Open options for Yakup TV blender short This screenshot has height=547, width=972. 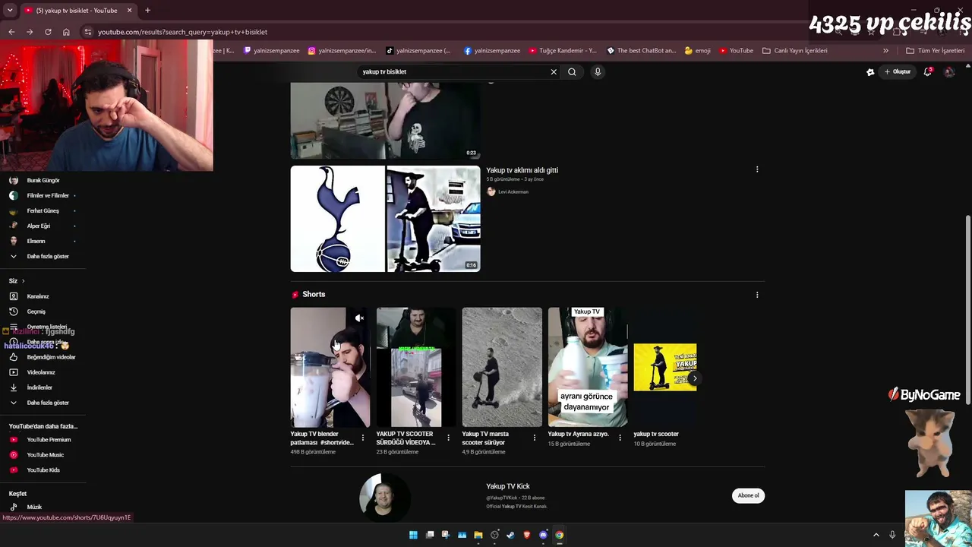click(x=362, y=438)
